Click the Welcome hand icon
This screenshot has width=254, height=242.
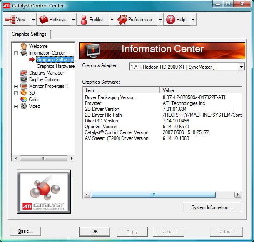click(x=24, y=46)
